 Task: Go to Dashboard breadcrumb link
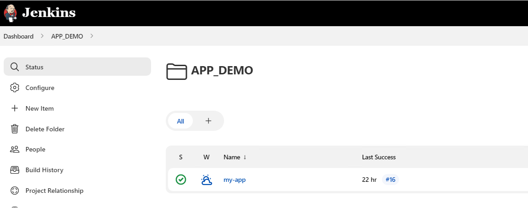(18, 36)
